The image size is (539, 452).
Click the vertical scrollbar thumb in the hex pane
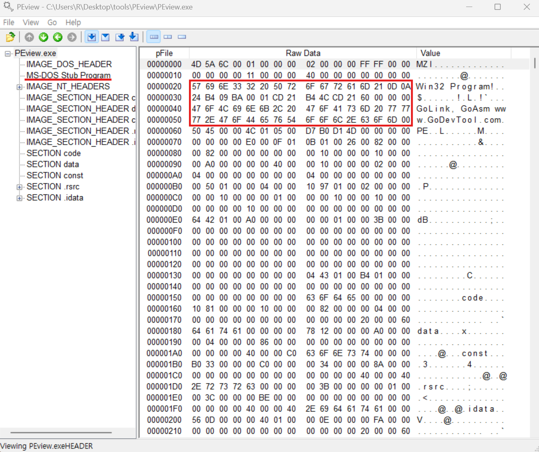[534, 63]
